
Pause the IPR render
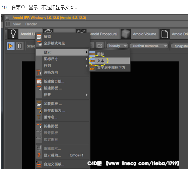coord(19,46)
